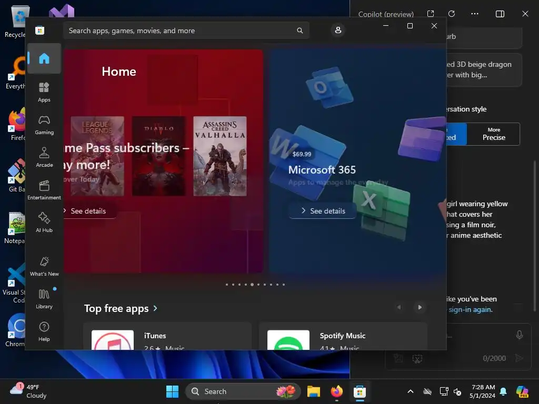Click the Microsoft Store logo icon

coord(40,30)
